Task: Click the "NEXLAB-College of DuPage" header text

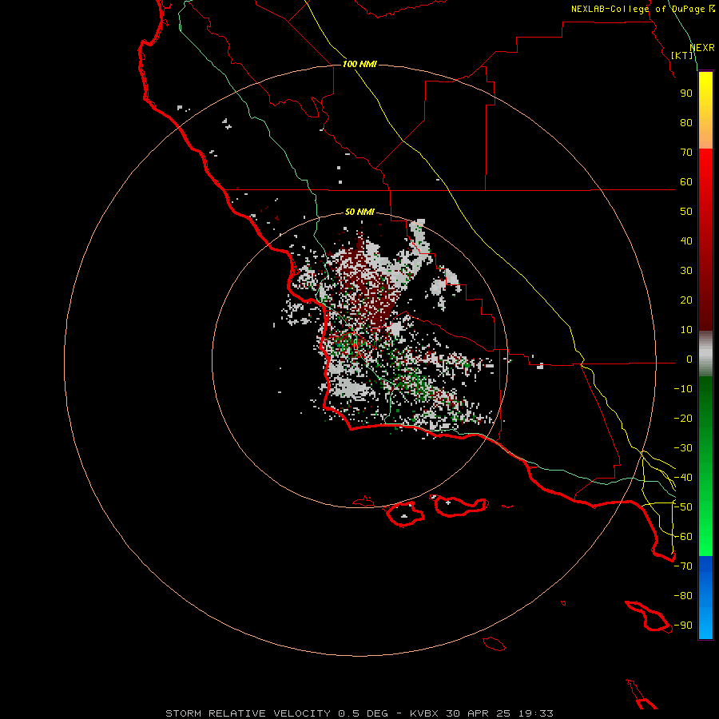Action: [640, 9]
